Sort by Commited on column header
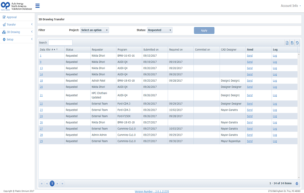The image size is (304, 193). (207, 50)
